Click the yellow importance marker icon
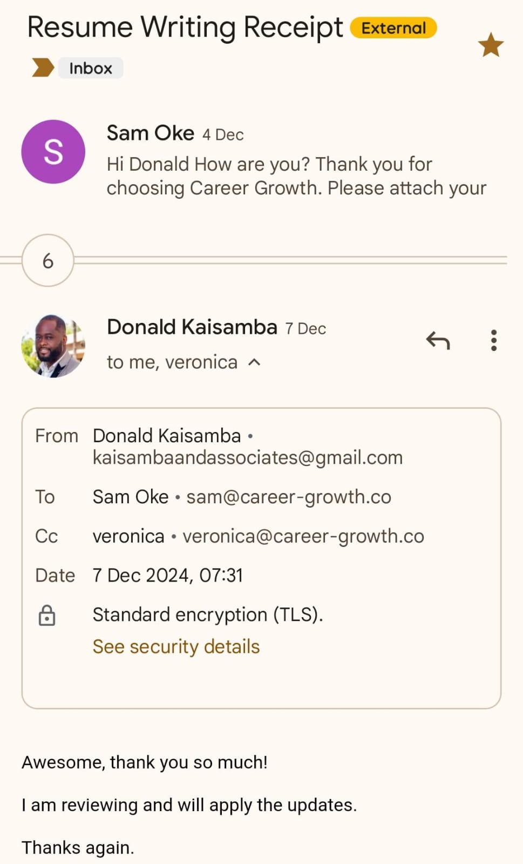This screenshot has width=523, height=864. 43,68
